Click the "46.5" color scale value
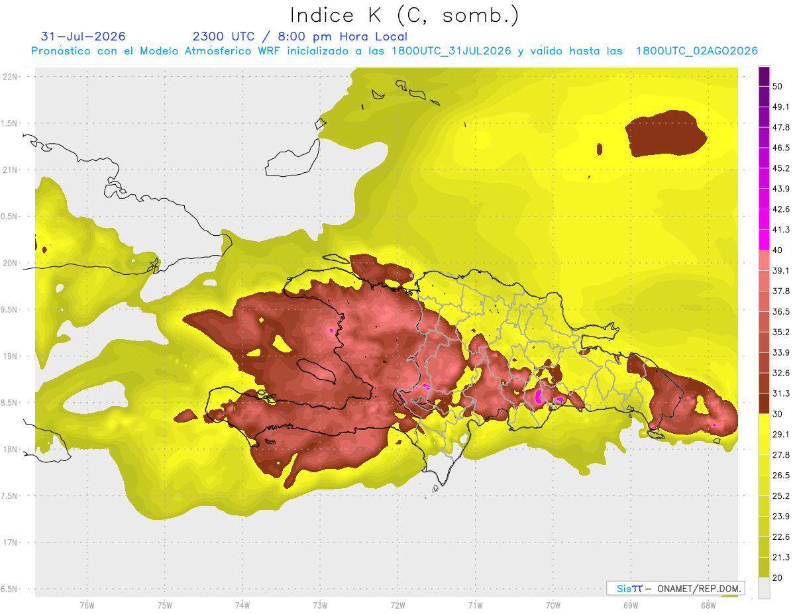This screenshot has height=614, width=795. 781,148
